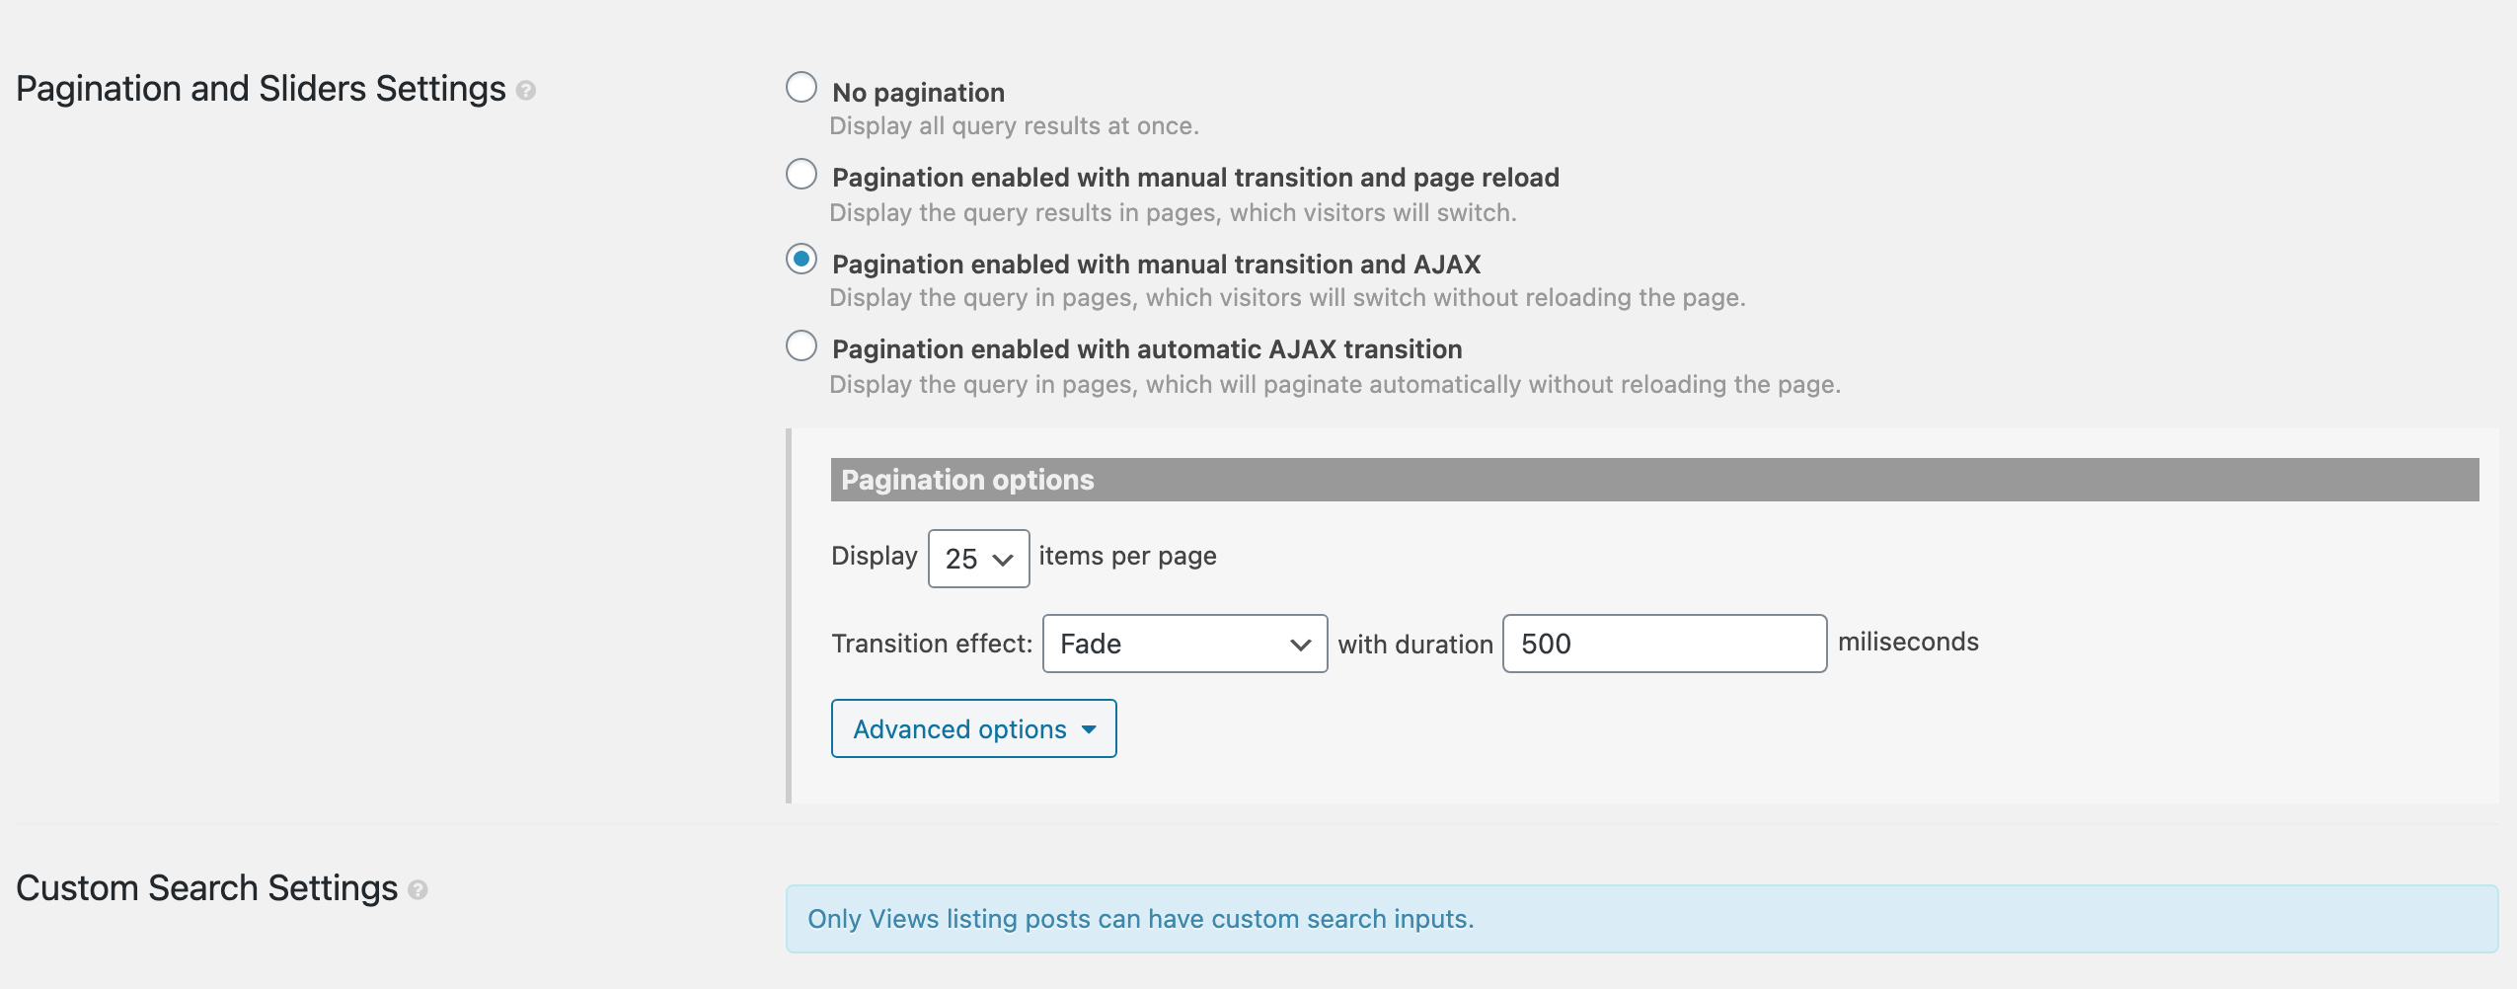Click the Advanced options caret arrow
Viewport: 2517px width, 989px height.
[x=1089, y=729]
